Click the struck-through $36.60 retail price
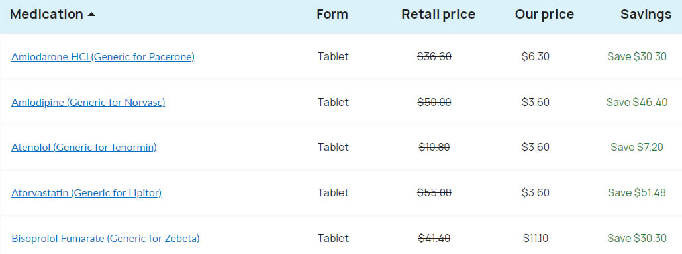682x254 pixels. 434,56
